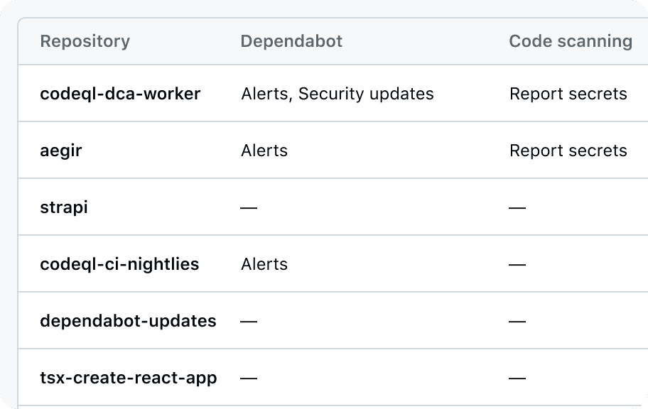Open the codeql-dca-worker repository
Viewport: 648px width, 409px height.
click(x=120, y=94)
